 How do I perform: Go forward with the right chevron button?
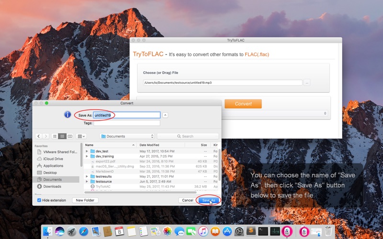45,136
